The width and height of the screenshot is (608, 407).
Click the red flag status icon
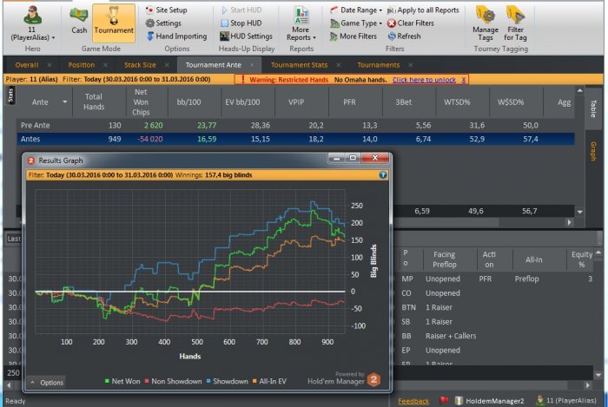444,400
